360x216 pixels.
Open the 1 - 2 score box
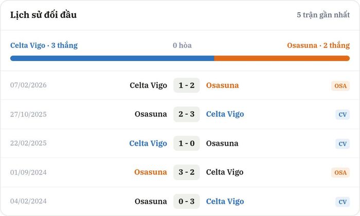[x=186, y=85]
